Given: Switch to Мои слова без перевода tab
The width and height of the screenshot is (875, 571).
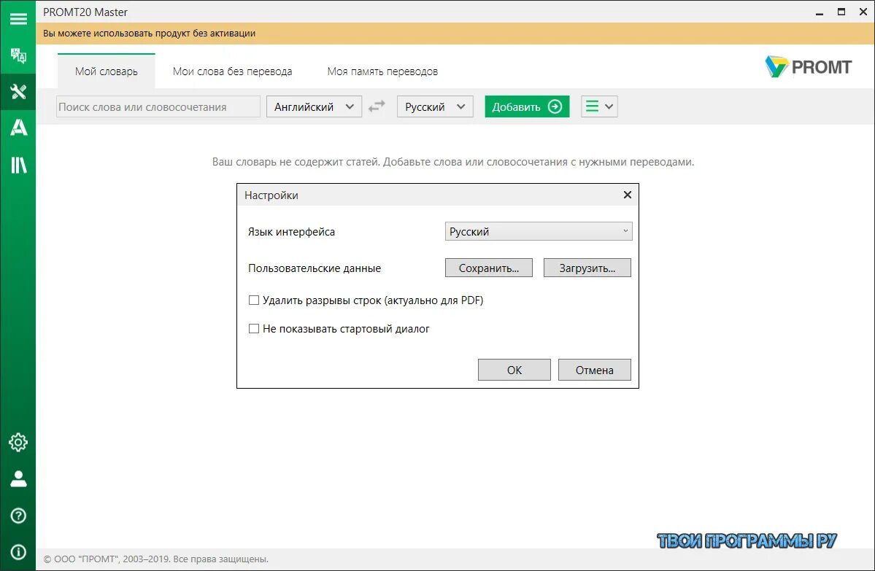Looking at the screenshot, I should click(232, 71).
